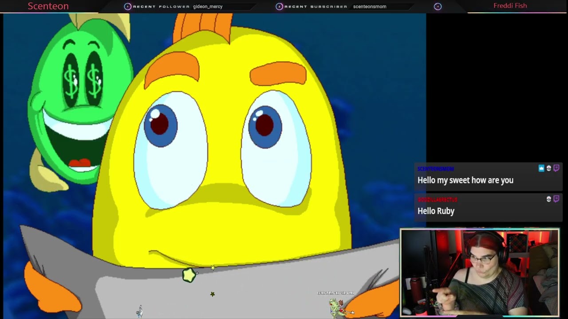The width and height of the screenshot is (568, 319).
Task: Click the round badge beside the crown badge
Action: click(x=549, y=168)
